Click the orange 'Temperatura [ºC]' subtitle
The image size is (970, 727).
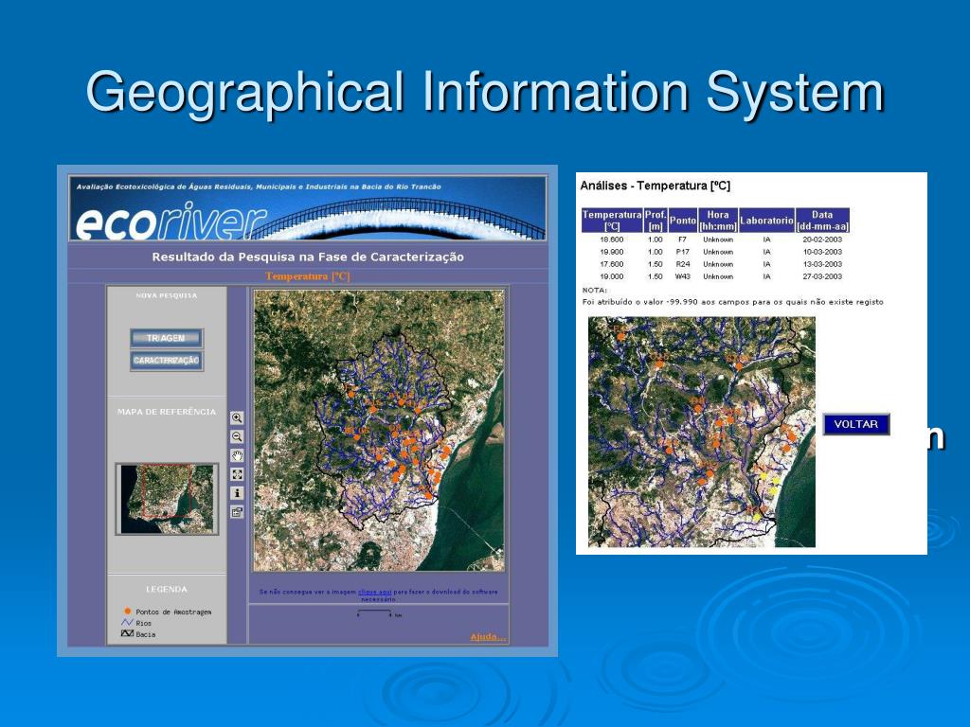pos(308,276)
